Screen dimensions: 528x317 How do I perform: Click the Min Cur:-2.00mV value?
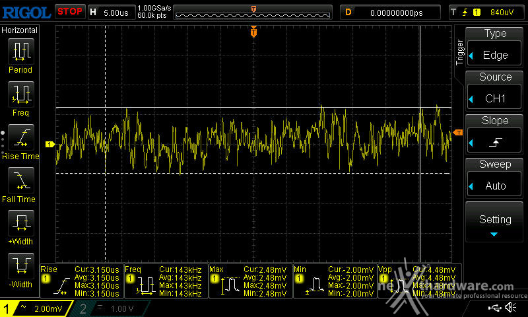pyautogui.click(x=351, y=270)
